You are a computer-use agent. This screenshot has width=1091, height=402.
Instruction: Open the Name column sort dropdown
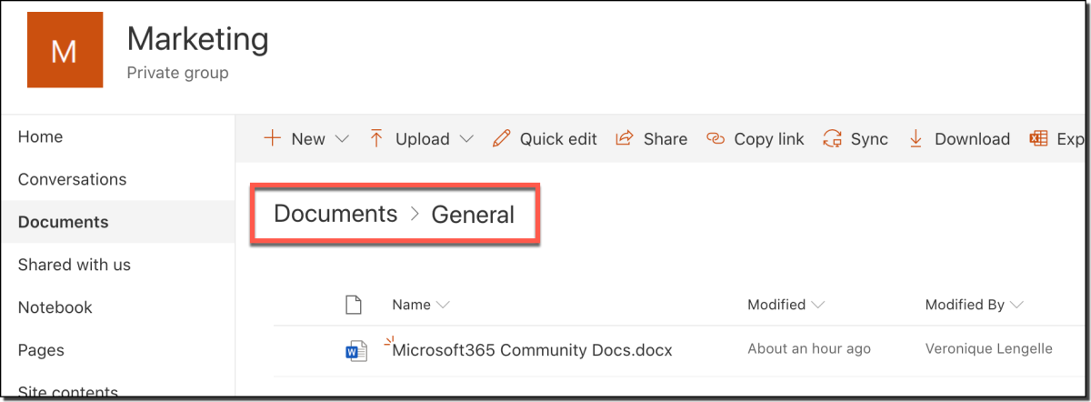coord(443,305)
